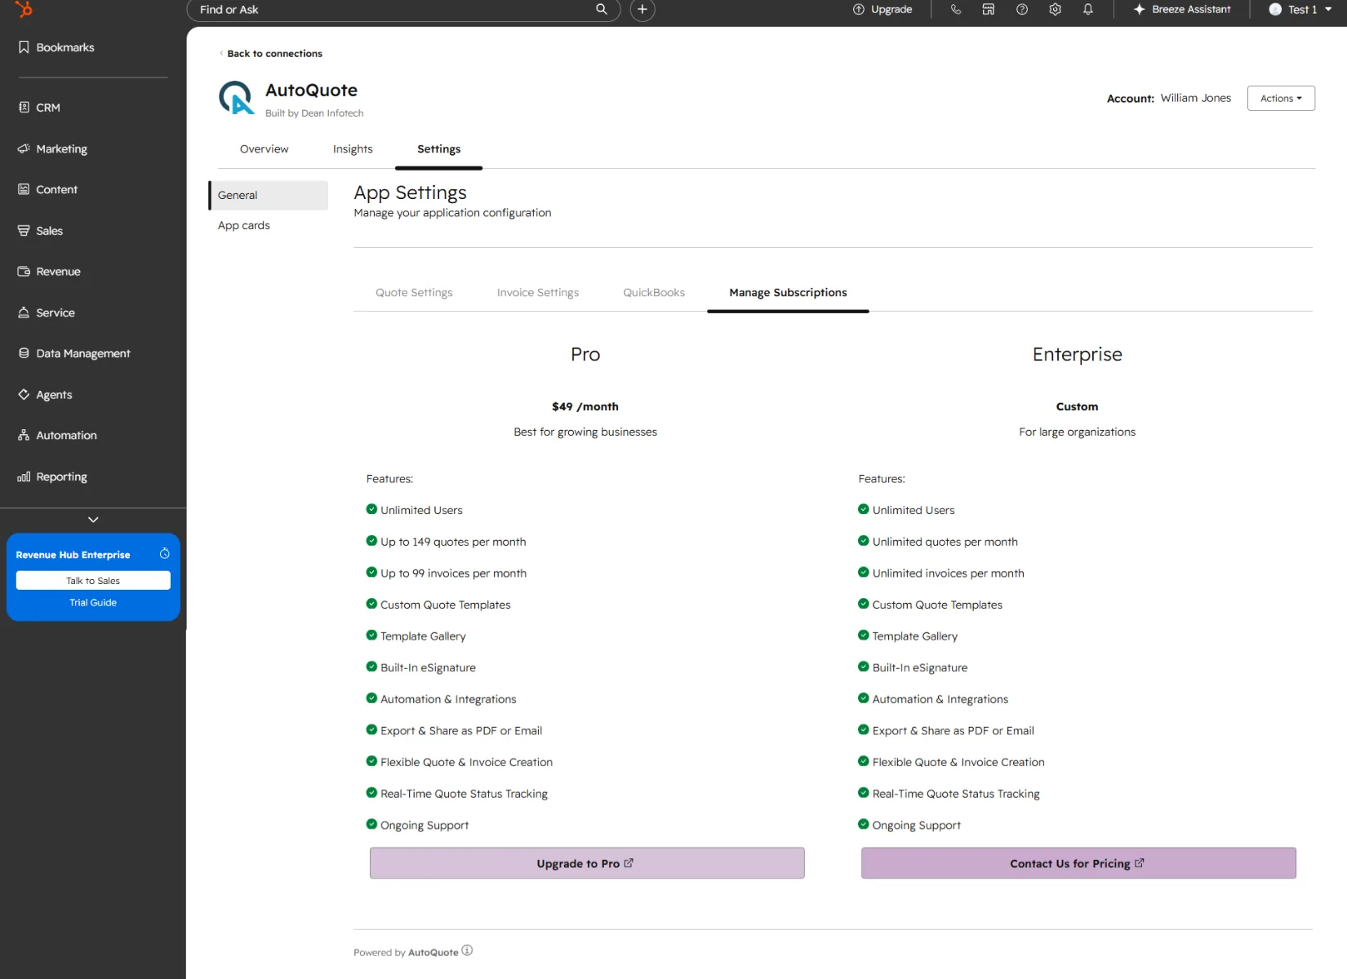
Task: Click the search magnifier icon
Action: [x=602, y=9]
